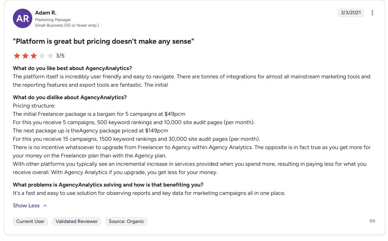Click the Source: Organic tag
Screen dimensions: 388x241
tap(126, 221)
